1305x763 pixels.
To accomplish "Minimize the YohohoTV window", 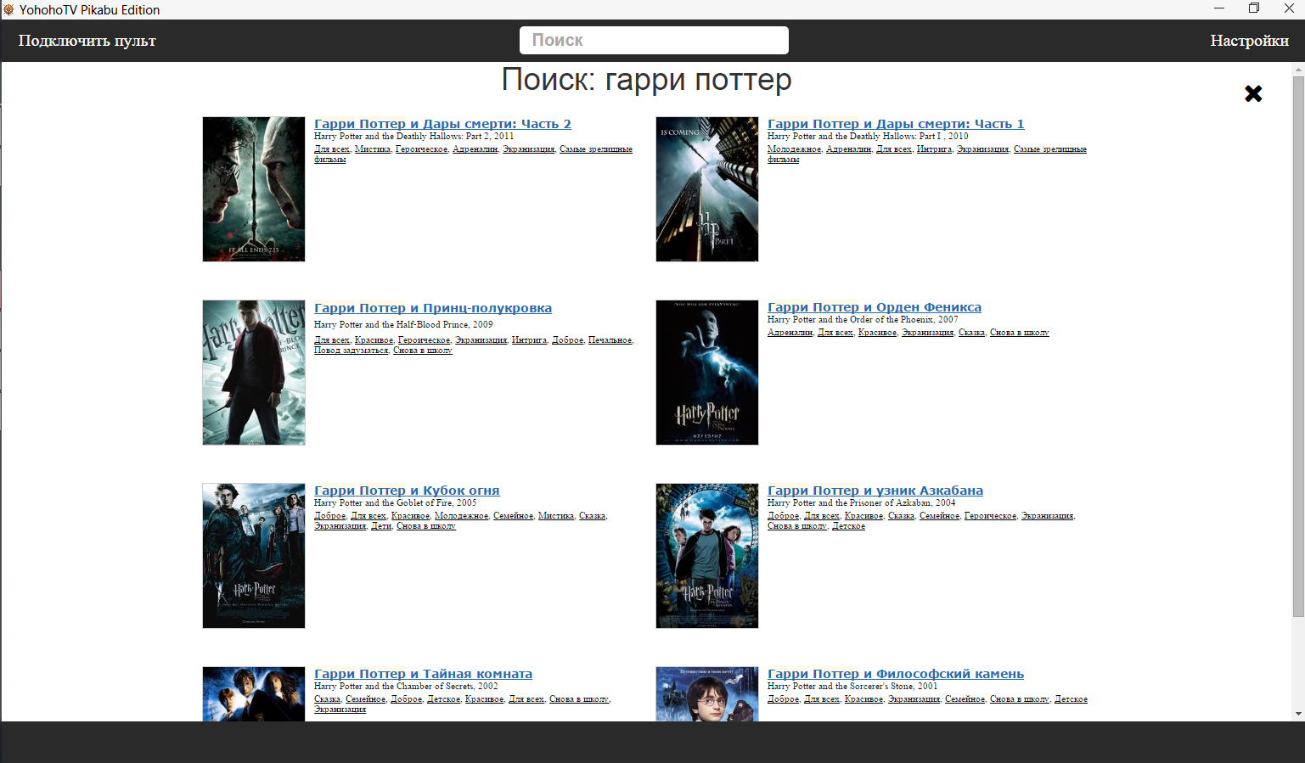I will (x=1218, y=8).
